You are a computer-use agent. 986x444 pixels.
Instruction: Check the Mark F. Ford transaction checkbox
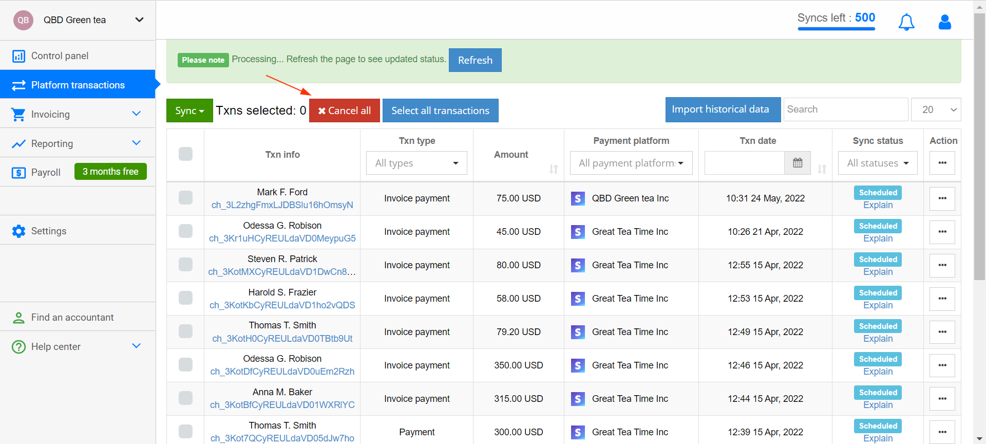(185, 198)
